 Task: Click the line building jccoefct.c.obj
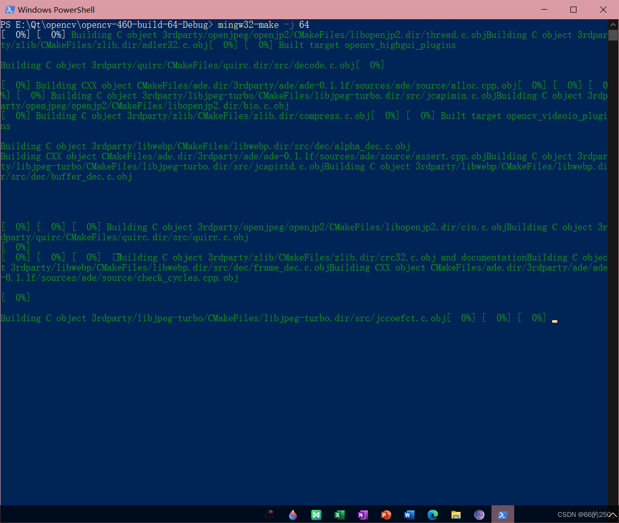coord(273,318)
